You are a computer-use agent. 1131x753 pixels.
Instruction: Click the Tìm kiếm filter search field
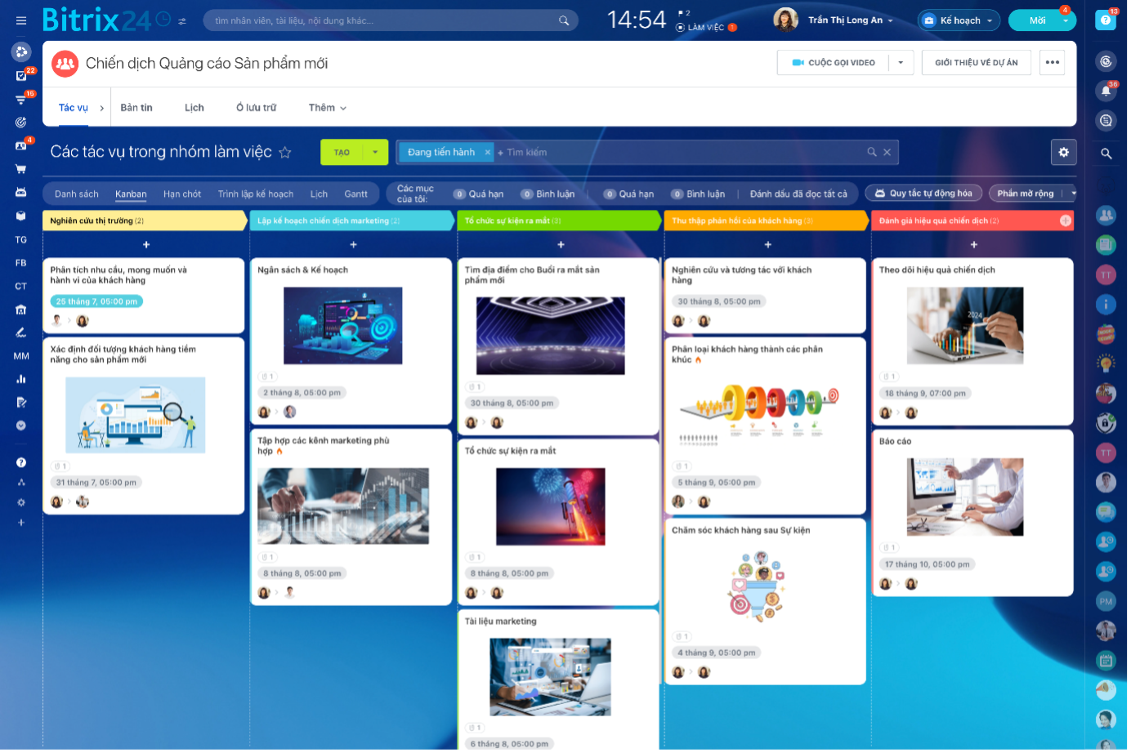coord(678,152)
